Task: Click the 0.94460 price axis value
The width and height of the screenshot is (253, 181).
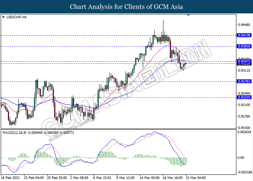Action: coord(244,25)
